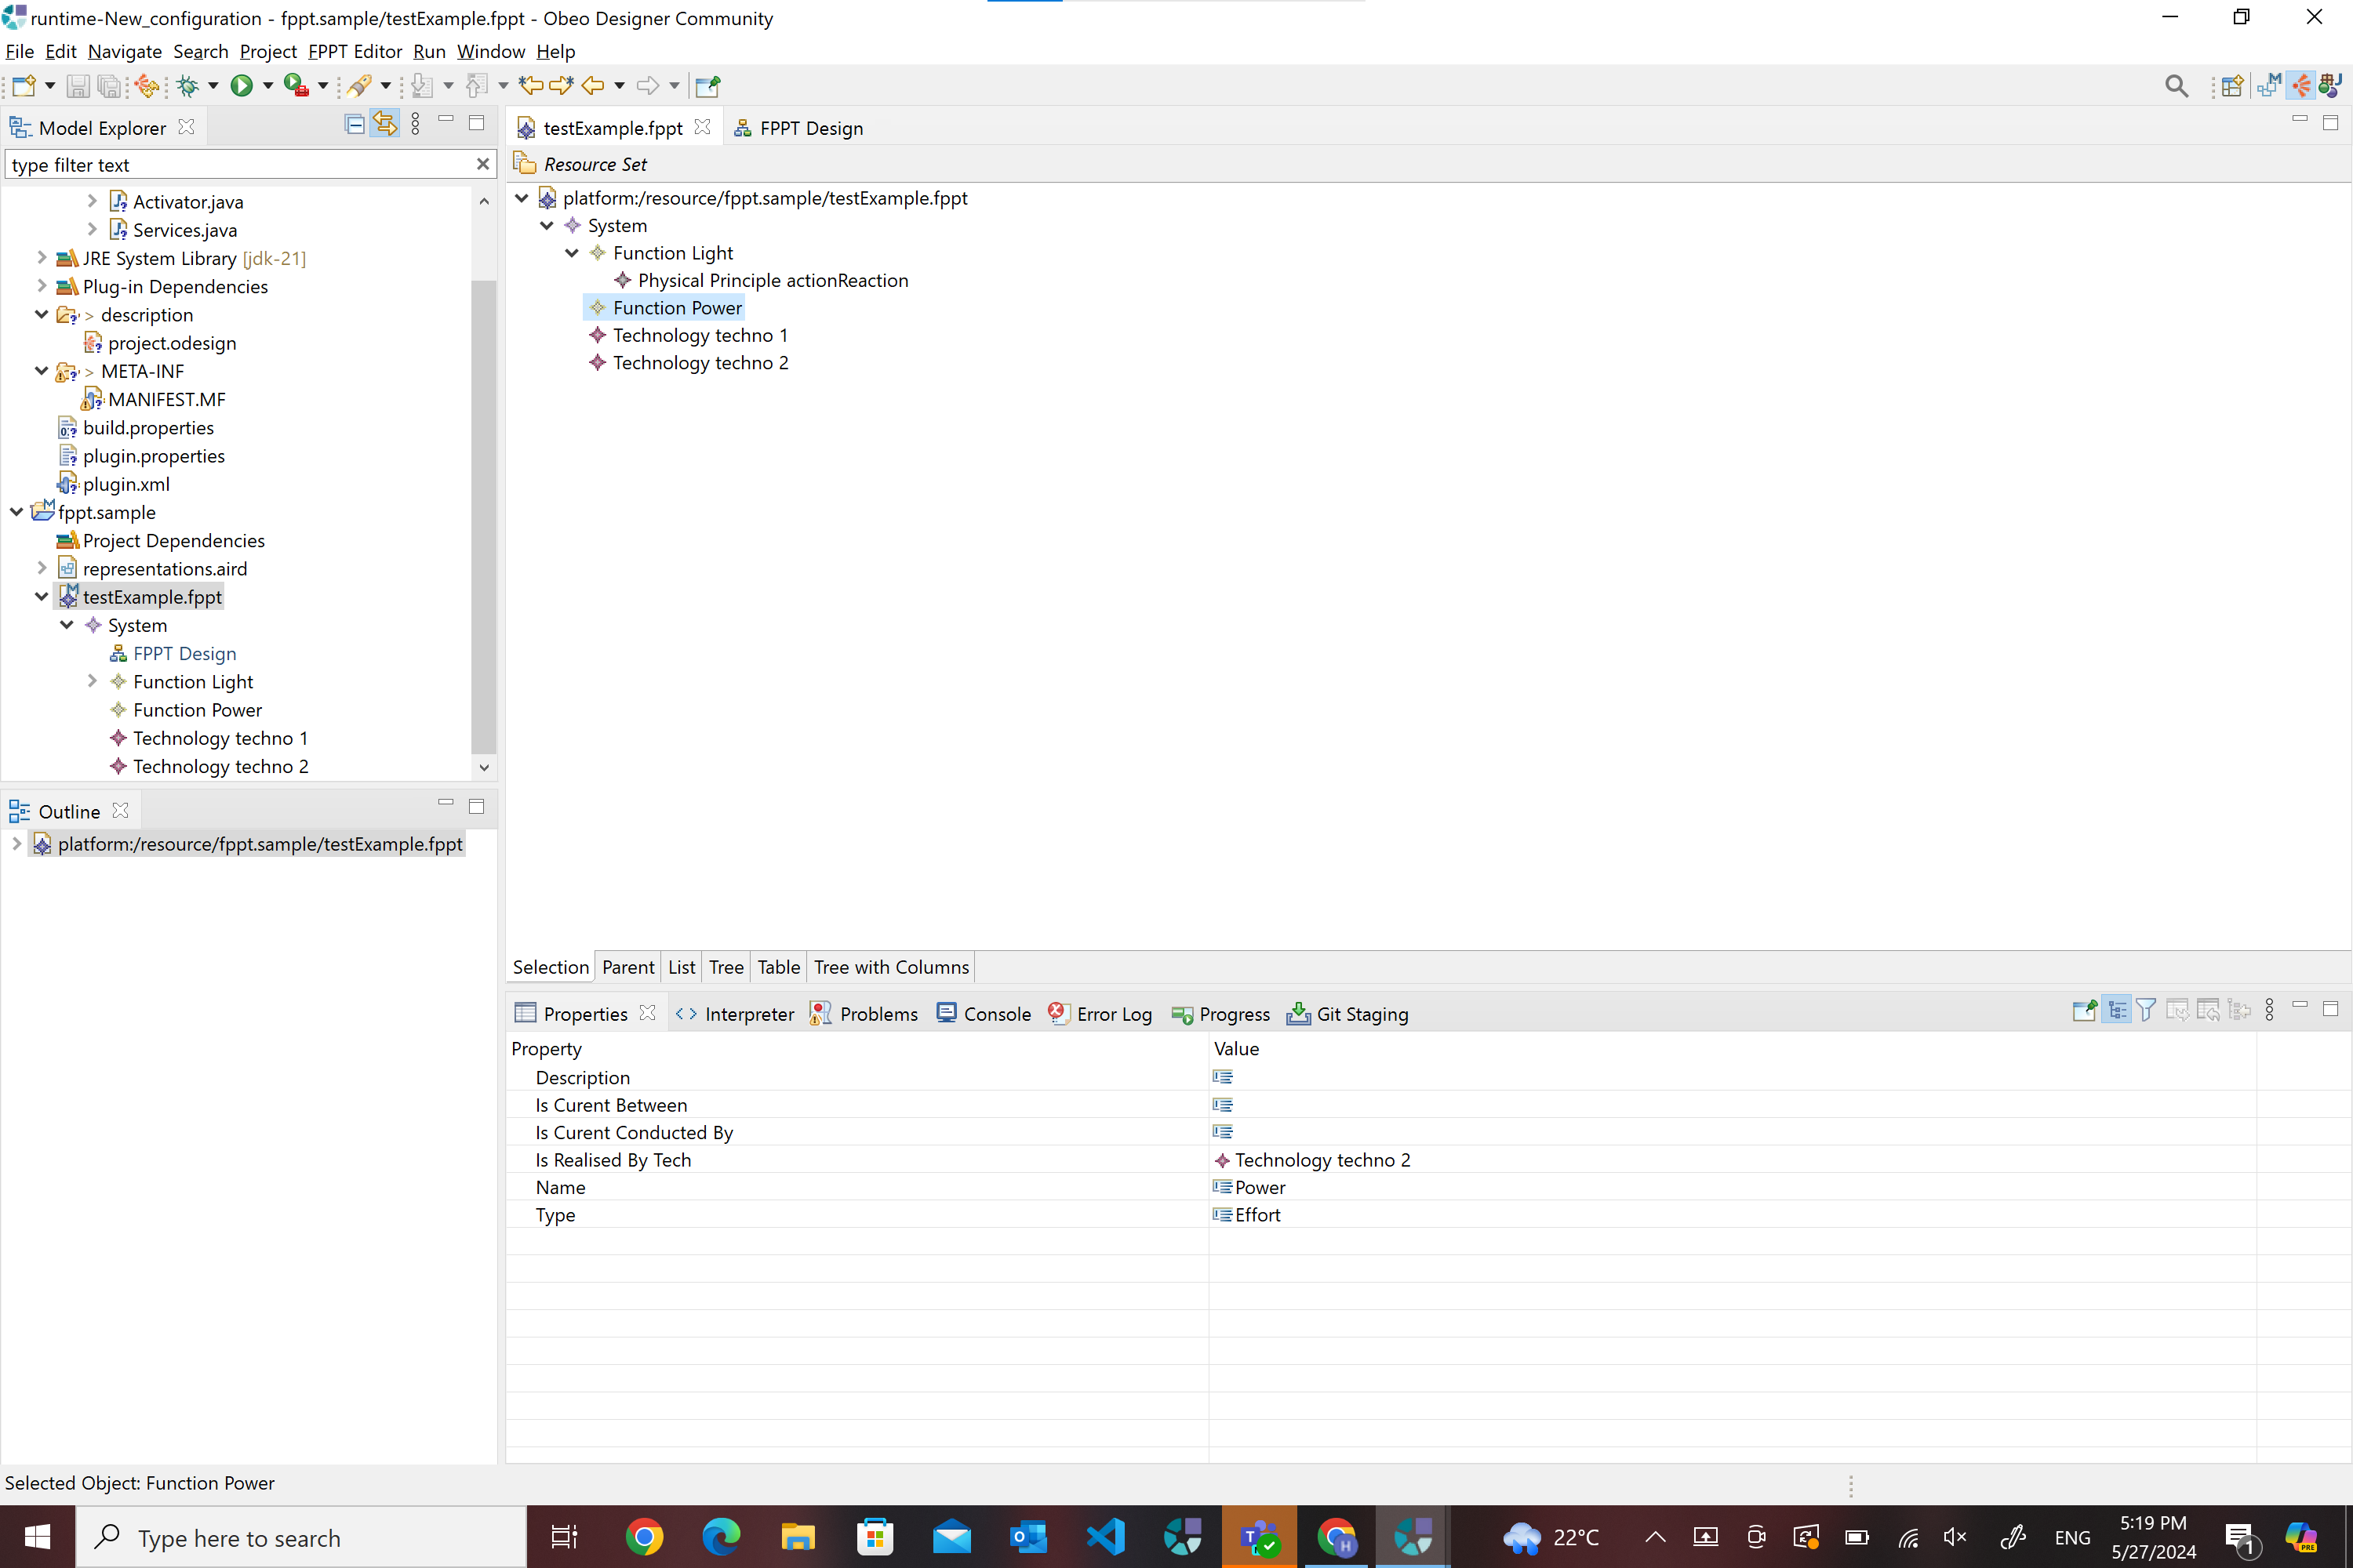This screenshot has width=2353, height=1568.
Task: Open the Git Staging tab
Action: point(1347,1014)
